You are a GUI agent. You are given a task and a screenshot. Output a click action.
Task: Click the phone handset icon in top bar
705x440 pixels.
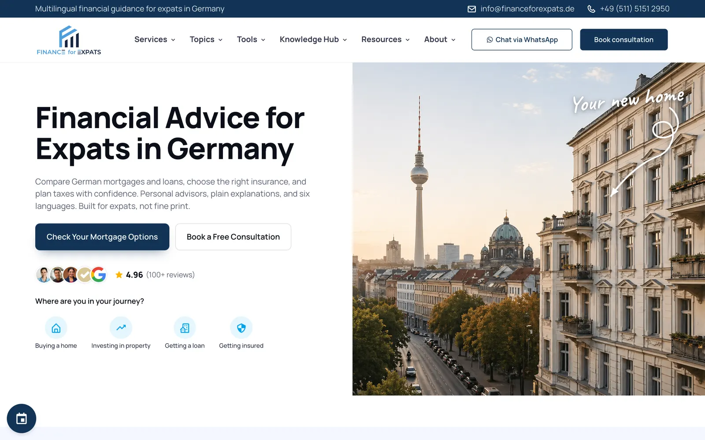coord(591,9)
